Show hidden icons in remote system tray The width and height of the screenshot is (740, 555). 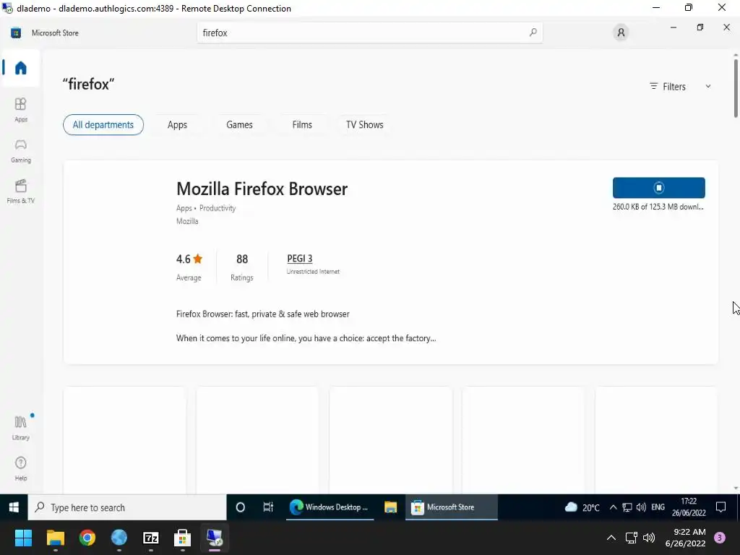(x=613, y=507)
